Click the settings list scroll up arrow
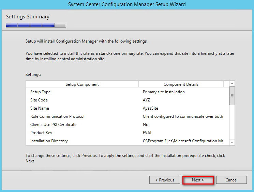 (232, 84)
